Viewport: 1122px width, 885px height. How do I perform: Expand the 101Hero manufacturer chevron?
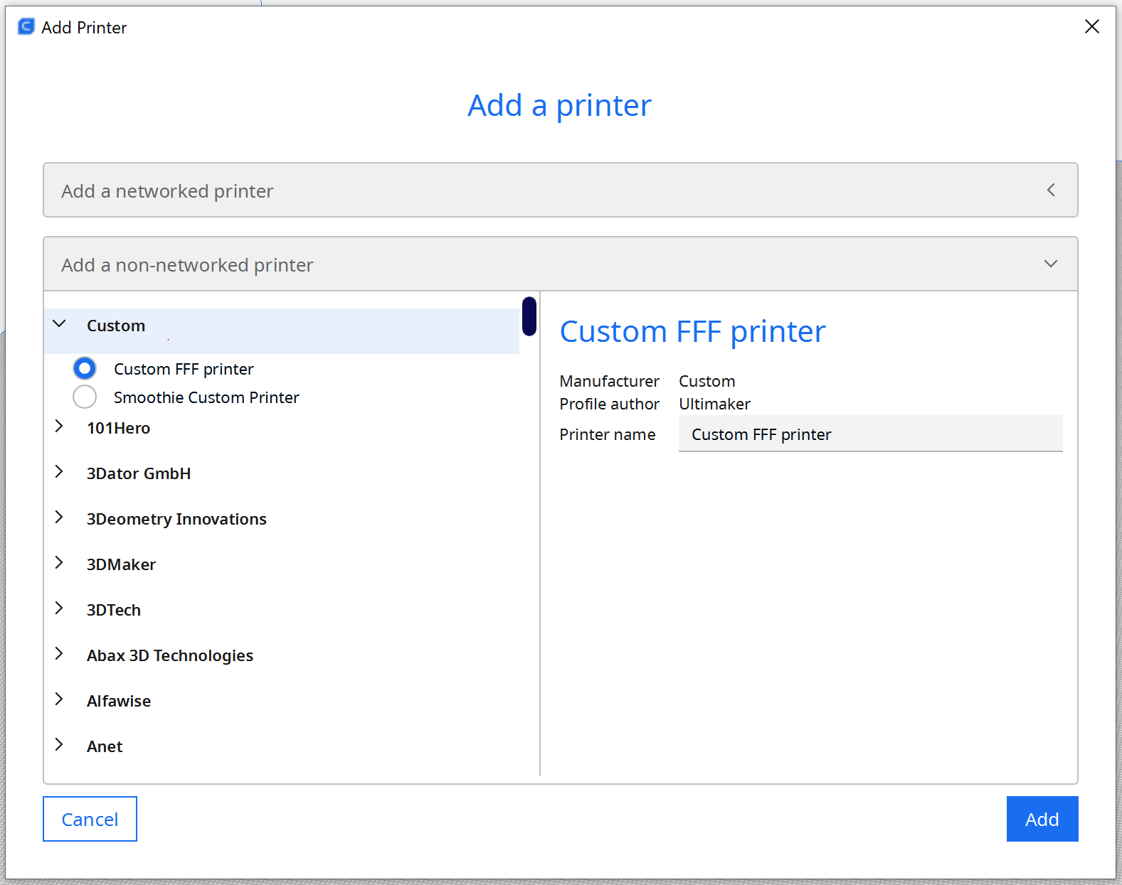[60, 427]
